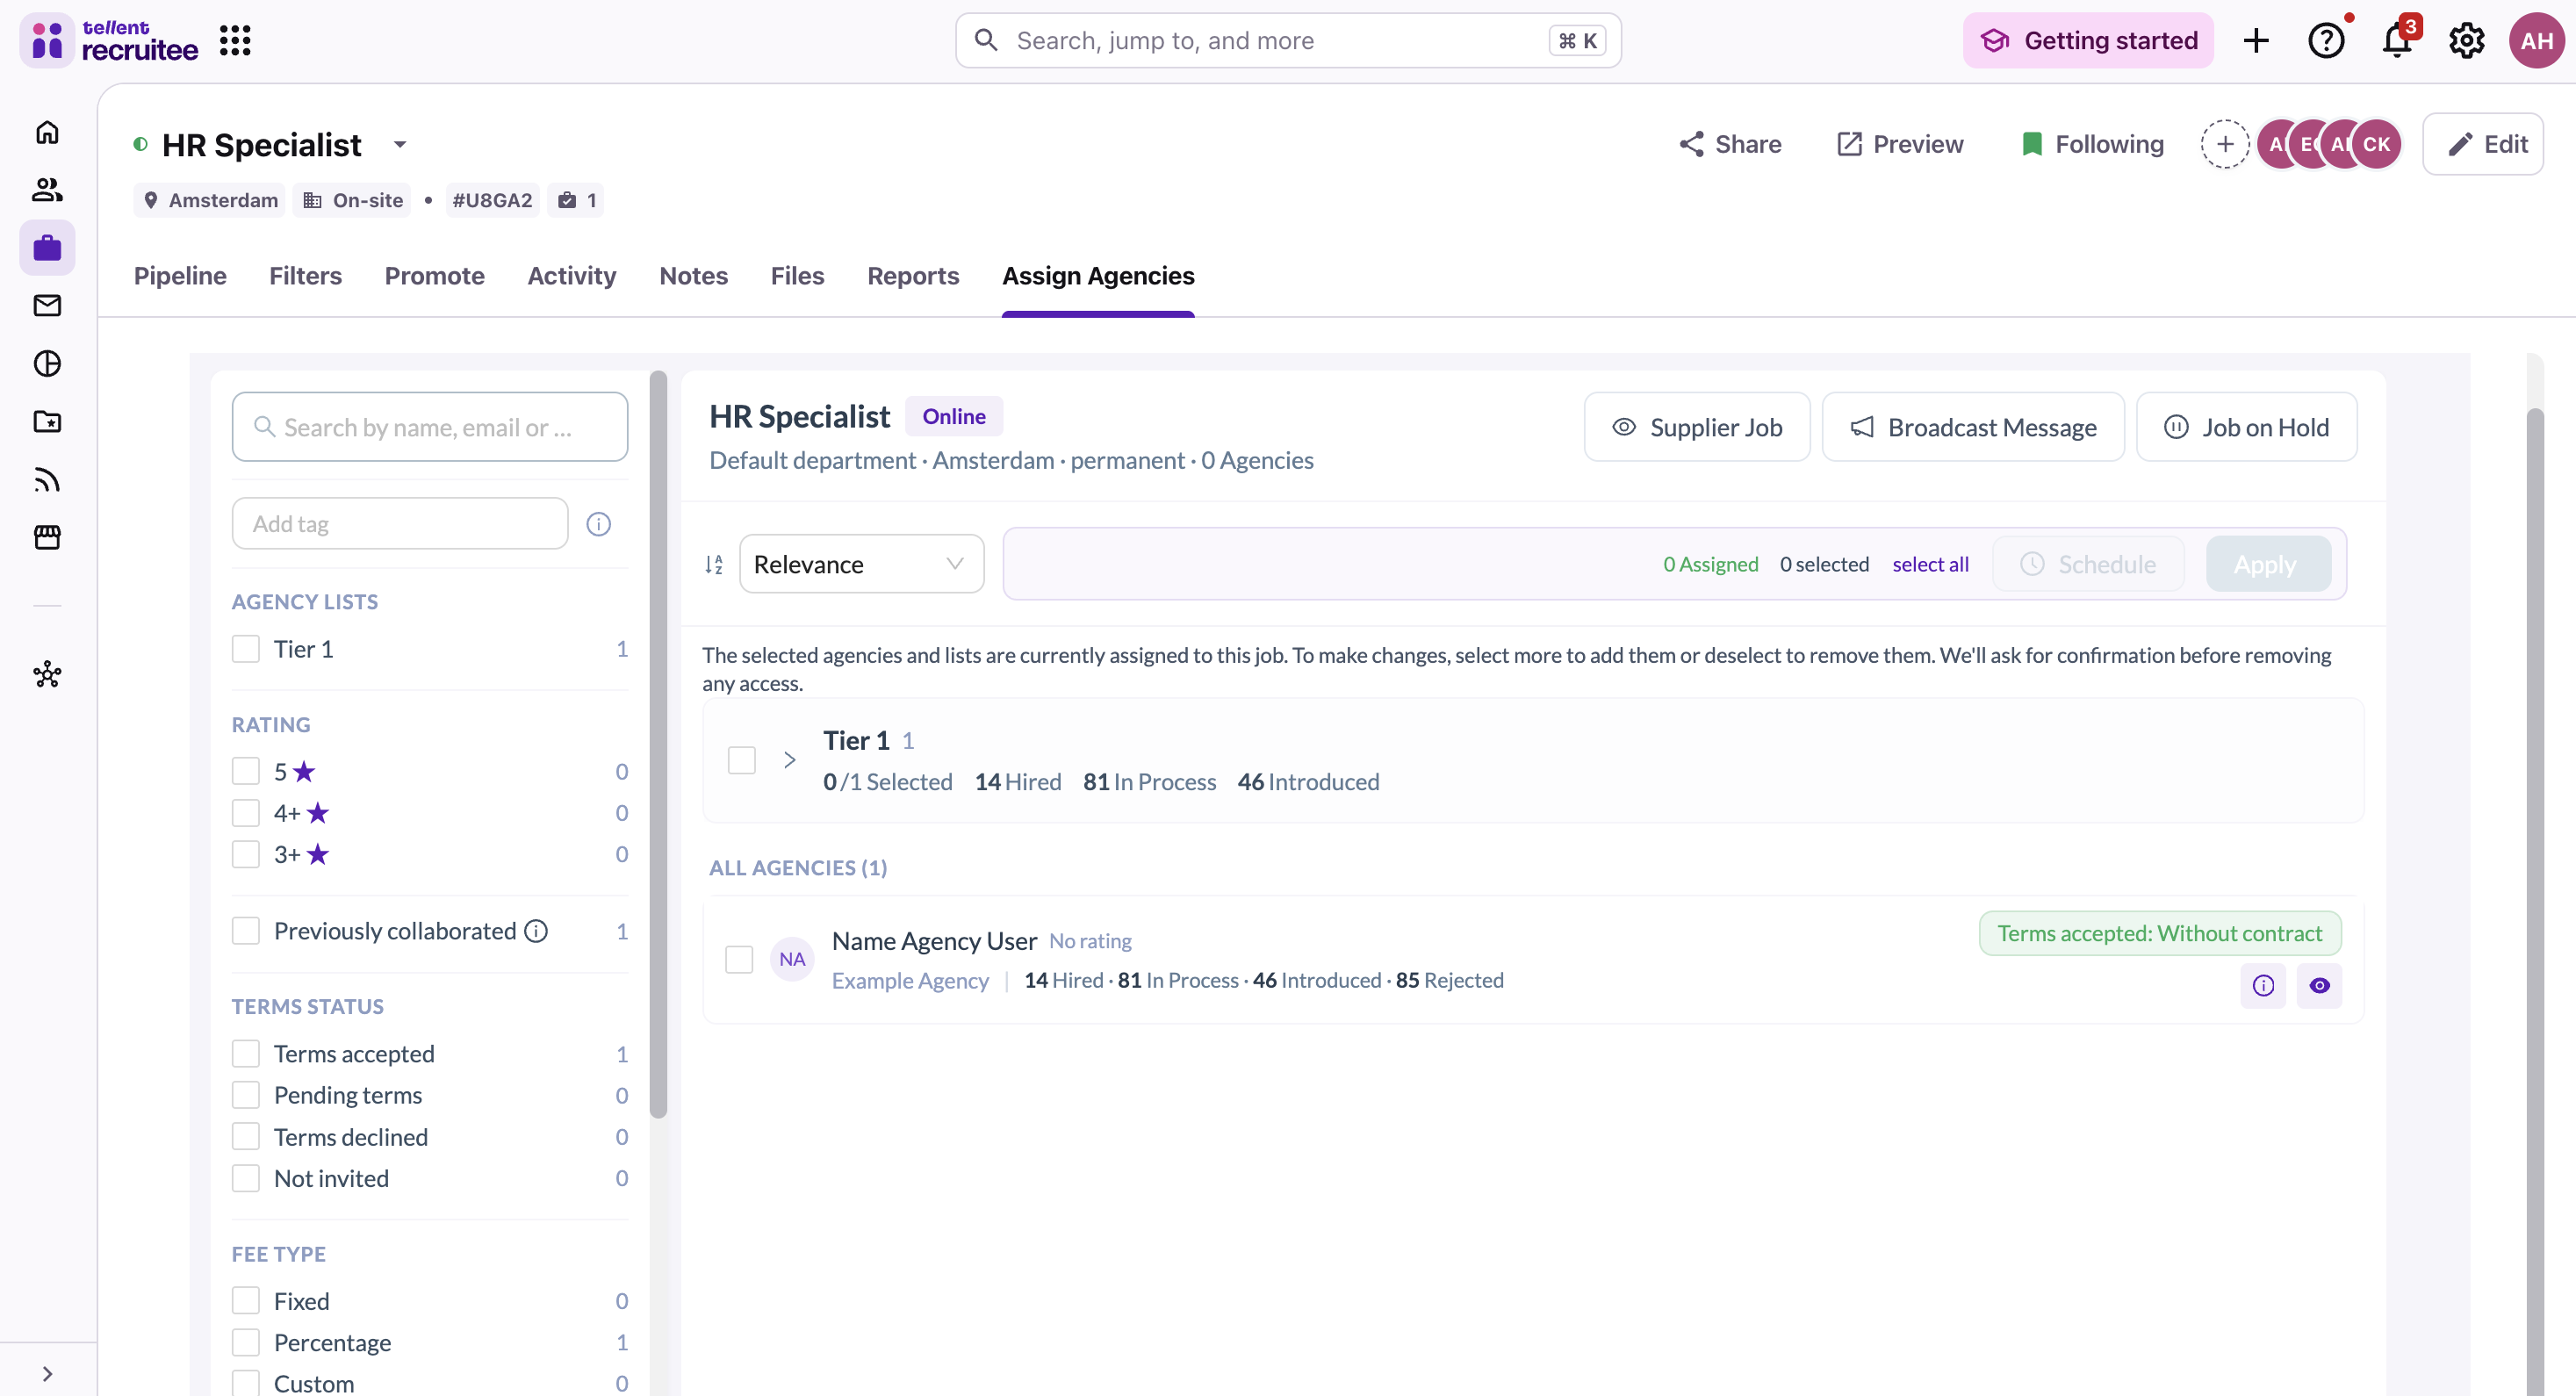Click the Preview button
The image size is (2576, 1396).
[x=1900, y=144]
